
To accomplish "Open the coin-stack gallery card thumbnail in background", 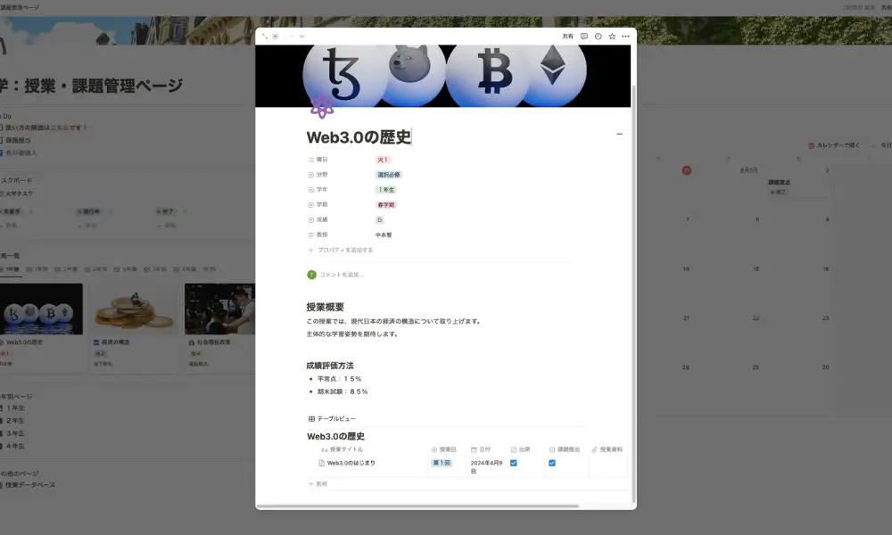I will (x=133, y=309).
